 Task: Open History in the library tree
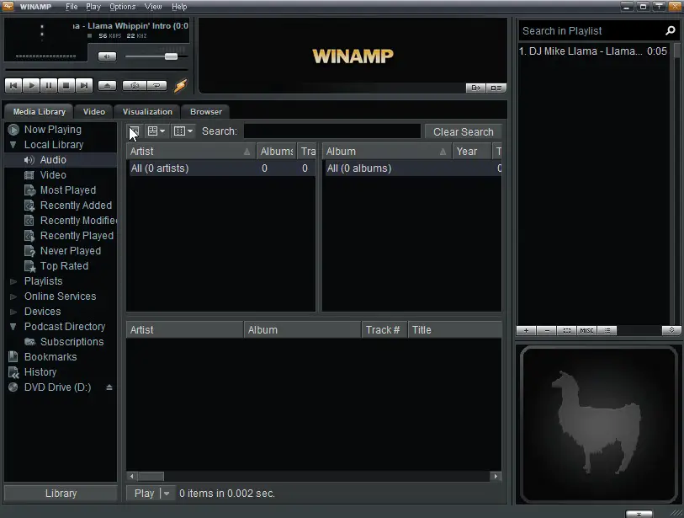[x=40, y=372]
